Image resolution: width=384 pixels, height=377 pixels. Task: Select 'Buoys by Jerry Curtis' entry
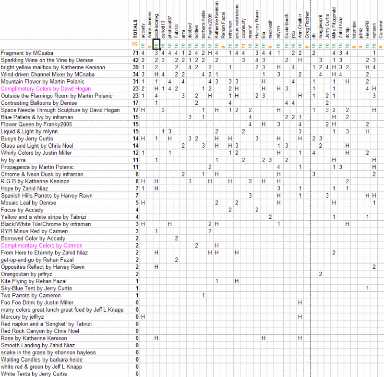tap(27, 138)
